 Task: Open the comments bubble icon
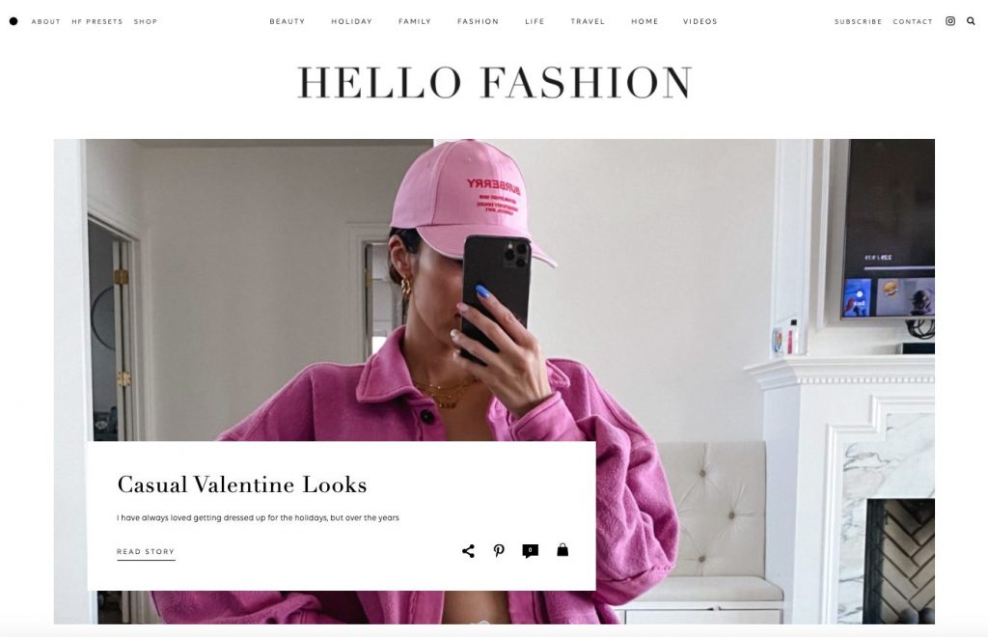[x=530, y=551]
